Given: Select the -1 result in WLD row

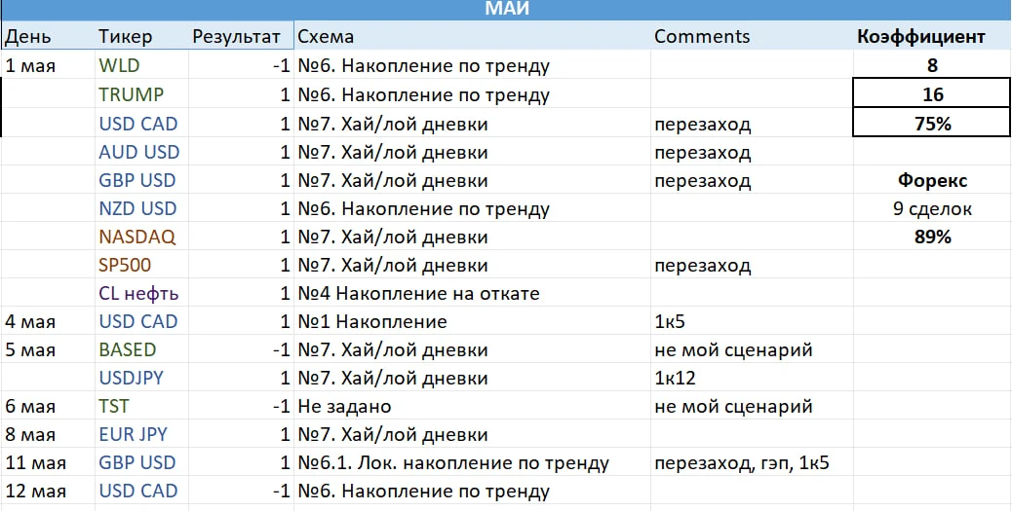Looking at the screenshot, I should click(242, 65).
